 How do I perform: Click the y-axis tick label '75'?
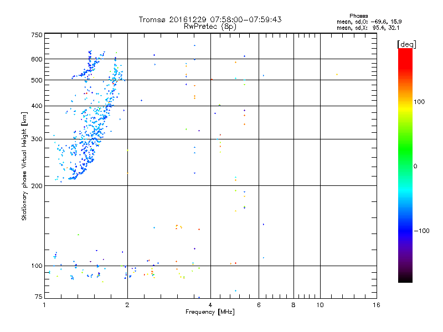pyautogui.click(x=39, y=297)
